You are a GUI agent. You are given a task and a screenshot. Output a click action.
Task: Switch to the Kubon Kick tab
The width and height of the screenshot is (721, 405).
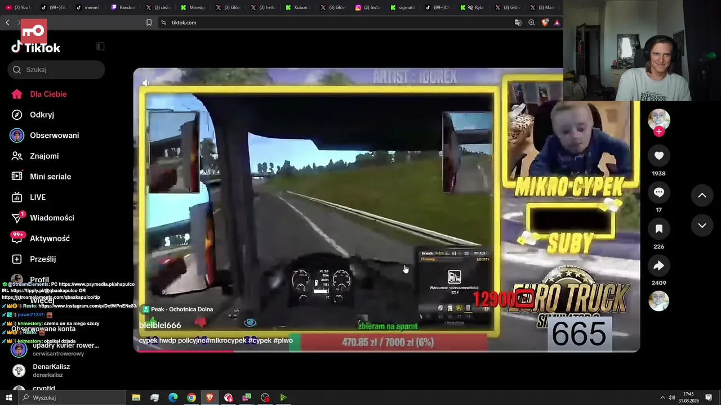[x=298, y=7]
